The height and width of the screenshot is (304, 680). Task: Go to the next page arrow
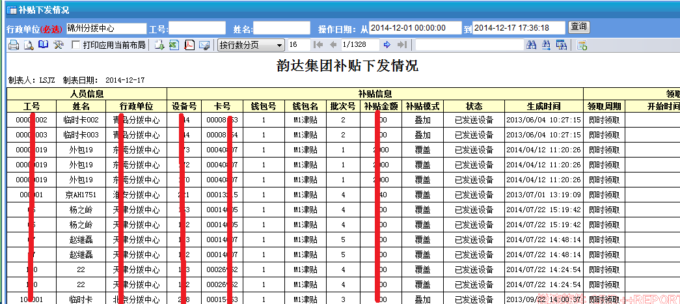(x=387, y=45)
